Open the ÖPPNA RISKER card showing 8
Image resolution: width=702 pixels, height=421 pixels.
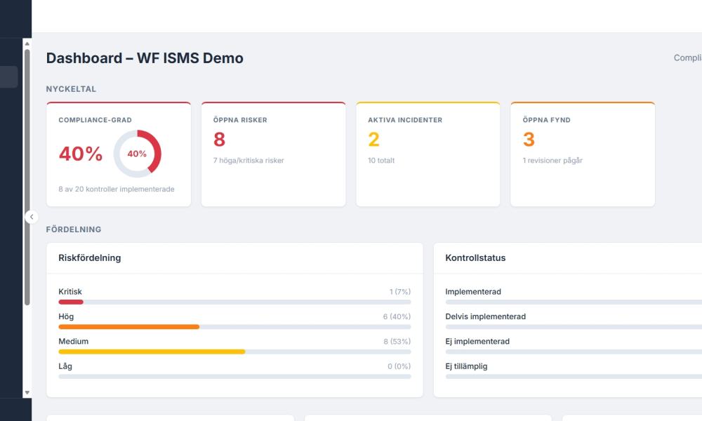[273, 154]
